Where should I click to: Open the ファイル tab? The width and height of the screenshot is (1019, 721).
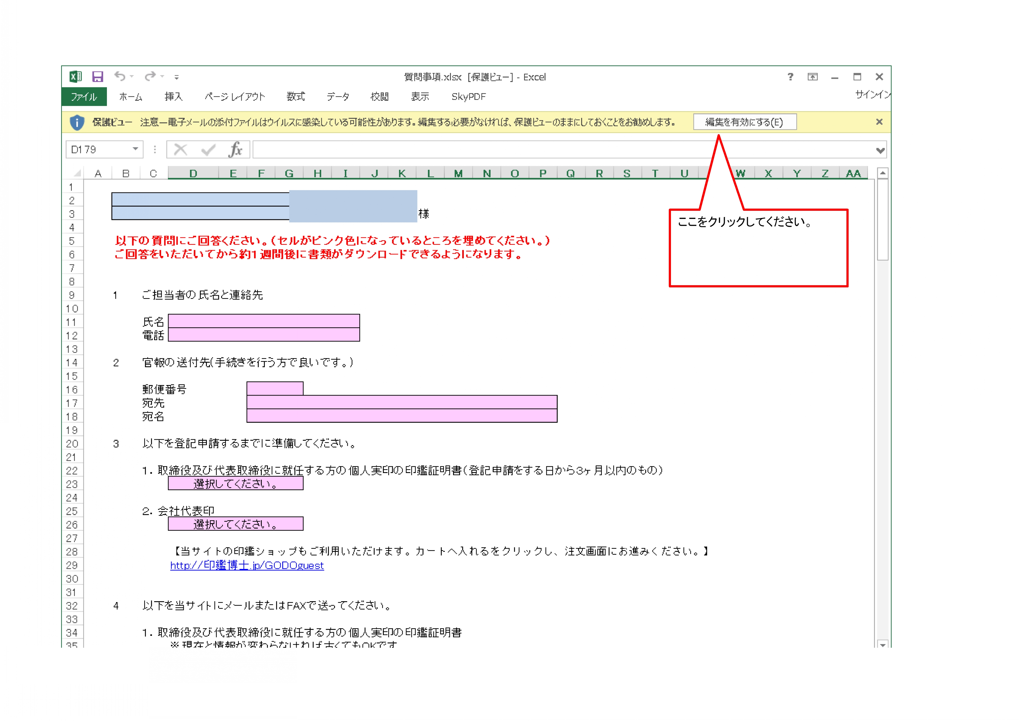click(x=84, y=97)
